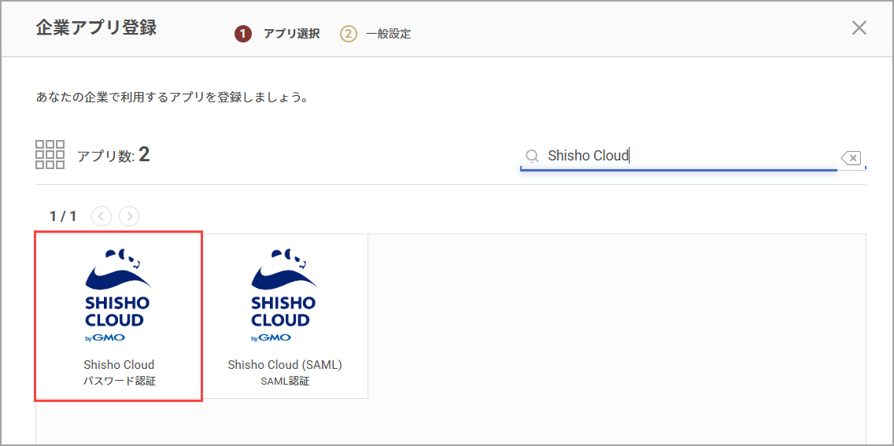Go to next page arrow
894x446 pixels.
coord(129,216)
